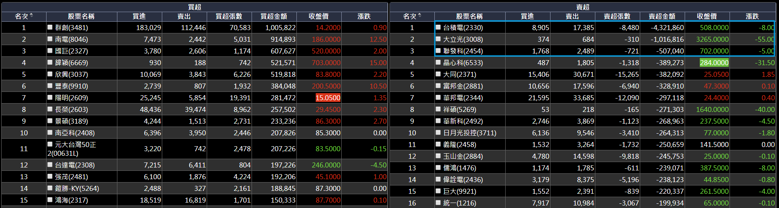
Task: Tick the checkbox for 鴻海(2317)
Action: (x=50, y=200)
